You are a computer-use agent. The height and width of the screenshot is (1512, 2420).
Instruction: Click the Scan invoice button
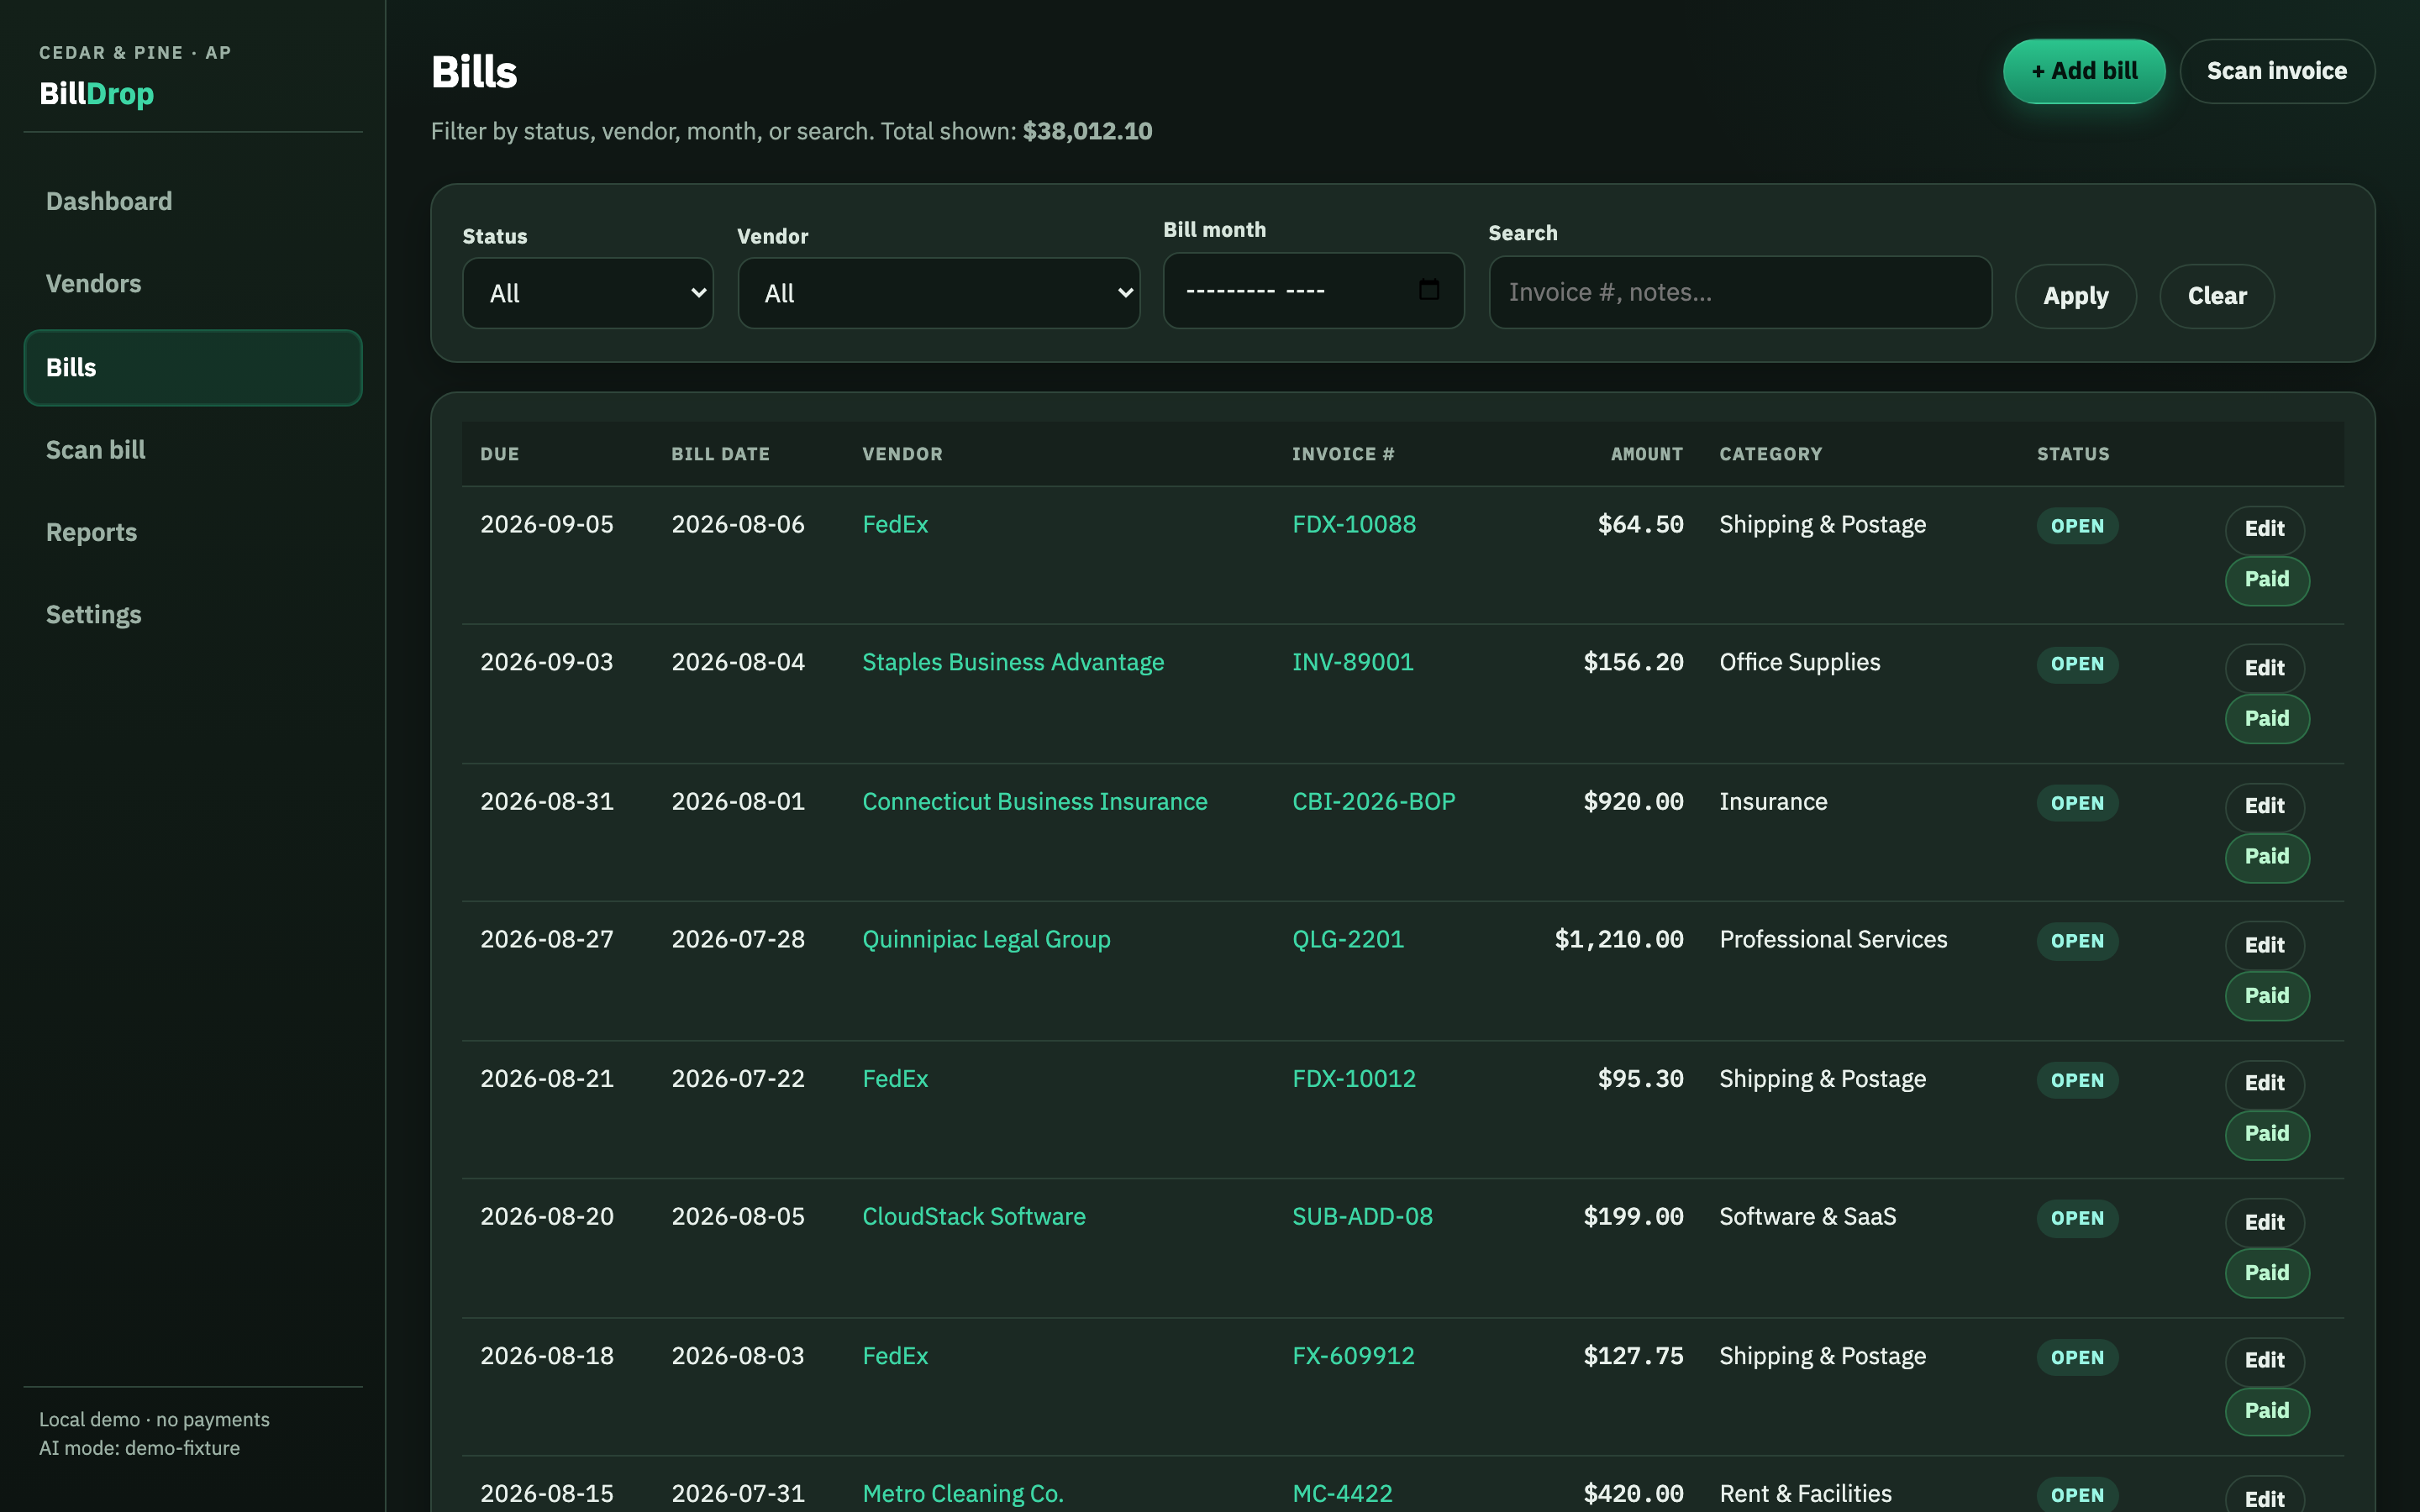tap(2277, 71)
